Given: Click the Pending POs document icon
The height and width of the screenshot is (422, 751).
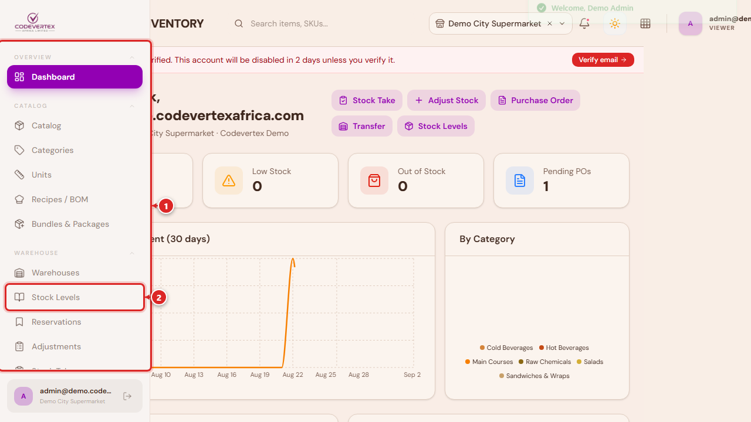Looking at the screenshot, I should (x=520, y=181).
